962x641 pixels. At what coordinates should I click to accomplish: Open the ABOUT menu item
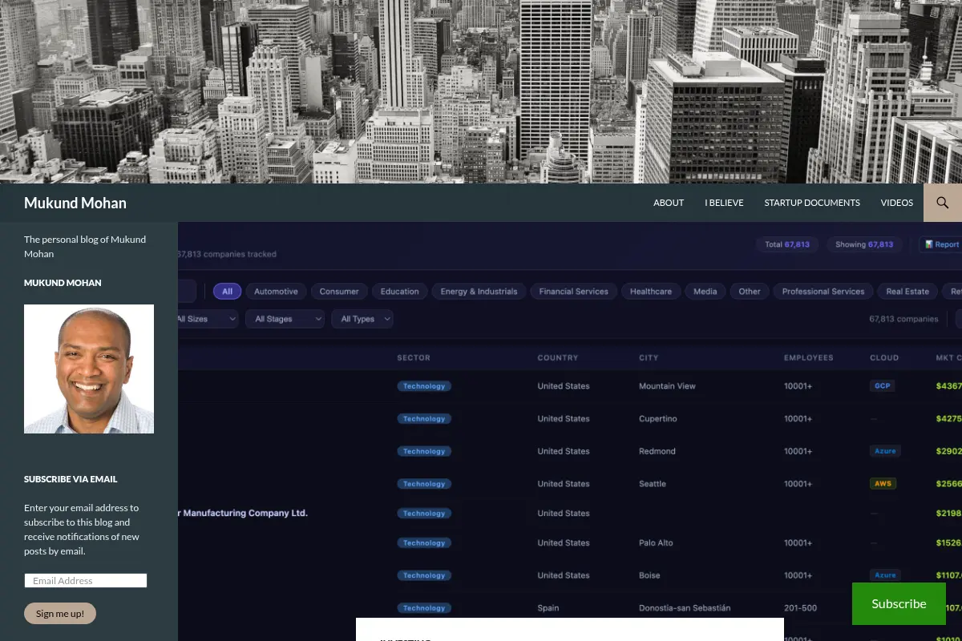coord(669,203)
